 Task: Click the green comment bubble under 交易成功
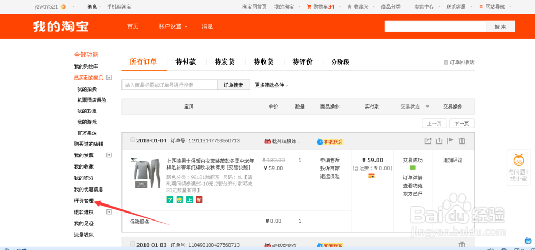[x=413, y=168]
